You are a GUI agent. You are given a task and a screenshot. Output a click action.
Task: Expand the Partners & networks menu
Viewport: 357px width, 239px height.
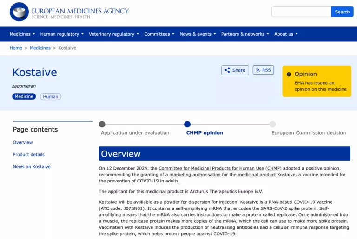coord(245,34)
